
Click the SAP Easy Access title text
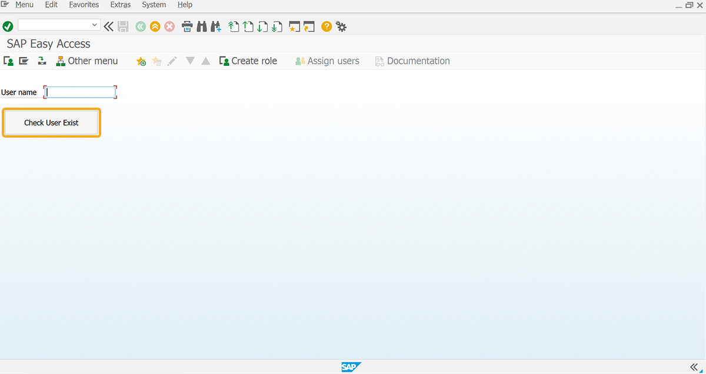pyautogui.click(x=49, y=44)
